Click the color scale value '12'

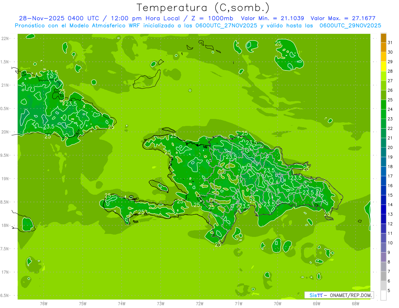pos(390,224)
